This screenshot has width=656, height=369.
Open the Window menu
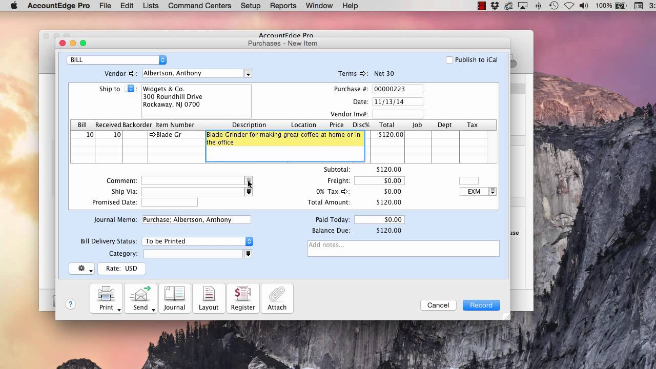(x=319, y=6)
